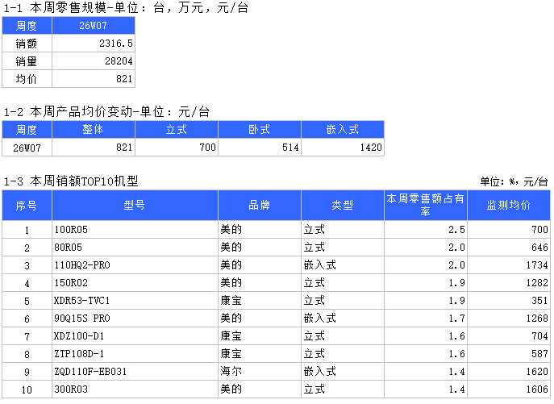The image size is (554, 404).
Task: Click the 110HQ2-PRO model cell
Action: point(135,265)
